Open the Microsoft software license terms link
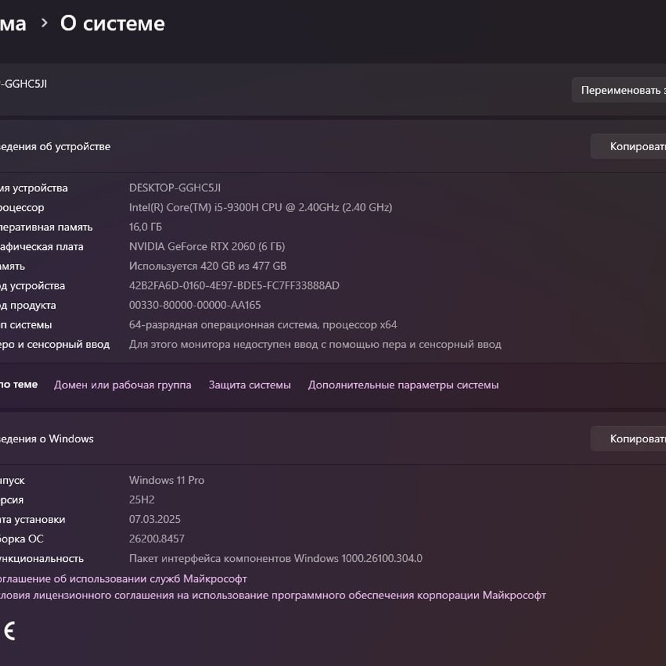666x666 pixels. coord(273,595)
